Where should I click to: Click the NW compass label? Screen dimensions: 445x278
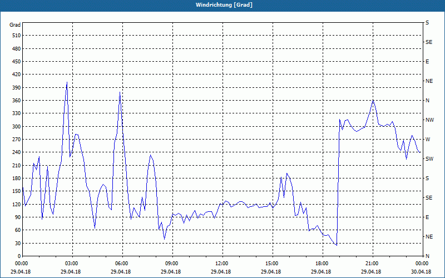pos(429,120)
